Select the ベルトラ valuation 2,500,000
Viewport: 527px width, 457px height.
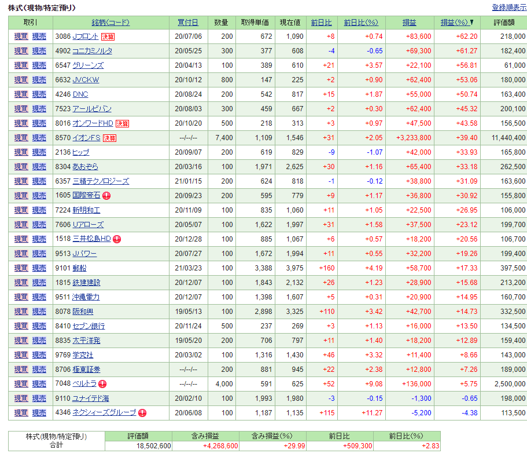tap(510, 383)
